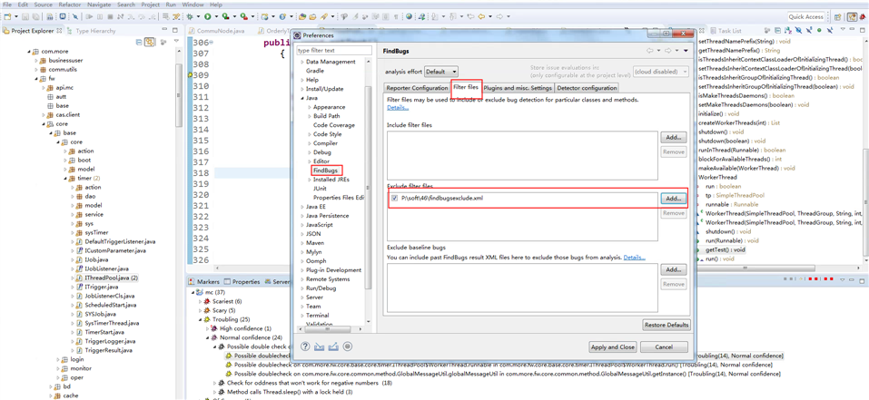Click the yellow Back navigation arrow in toolbar

point(481,16)
